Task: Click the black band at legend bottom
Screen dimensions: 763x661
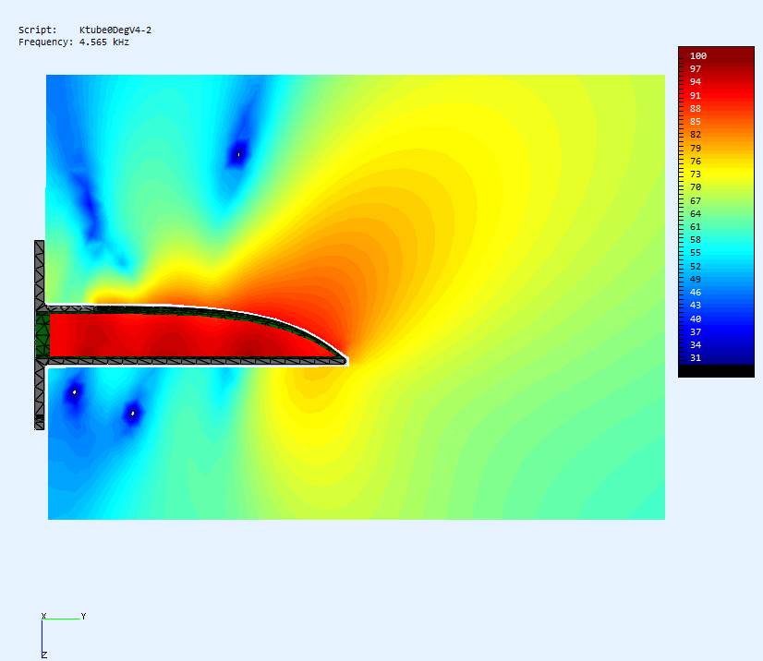Action: tap(716, 371)
